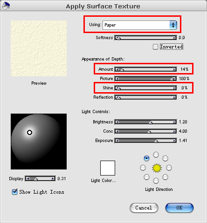Screen dimensions: 207x223
Task: Select the bottom-right light direction radio button
Action: pos(165,177)
